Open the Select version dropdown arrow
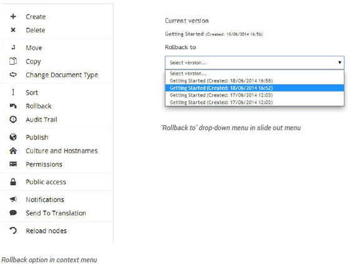Image resolution: width=352 pixels, height=266 pixels. point(340,62)
